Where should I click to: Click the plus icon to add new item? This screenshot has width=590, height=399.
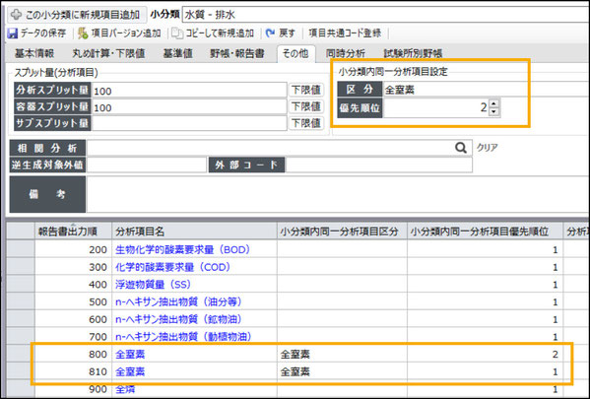coord(16,15)
